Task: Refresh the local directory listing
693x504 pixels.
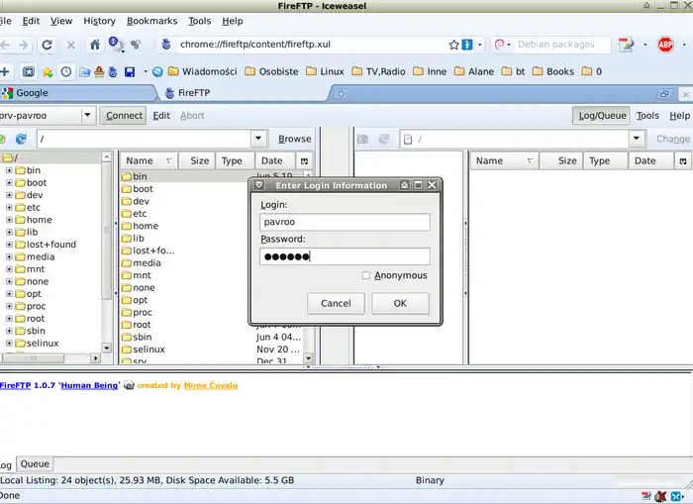Action: pos(21,140)
